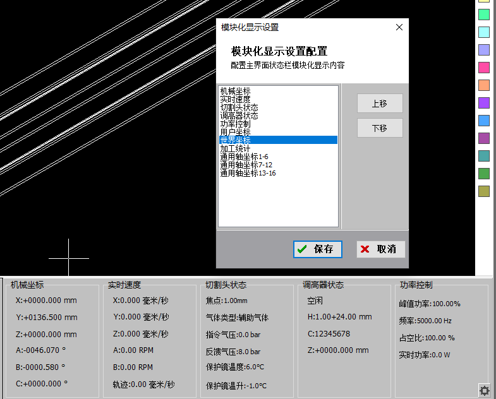Click the 上移 button
The width and height of the screenshot is (496, 399).
click(x=380, y=103)
